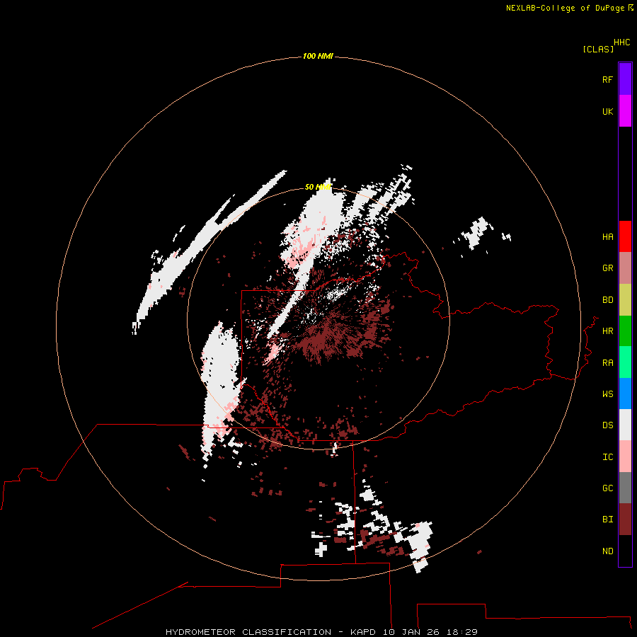Click the GC gray legend swatch
The image size is (637, 637).
click(625, 488)
